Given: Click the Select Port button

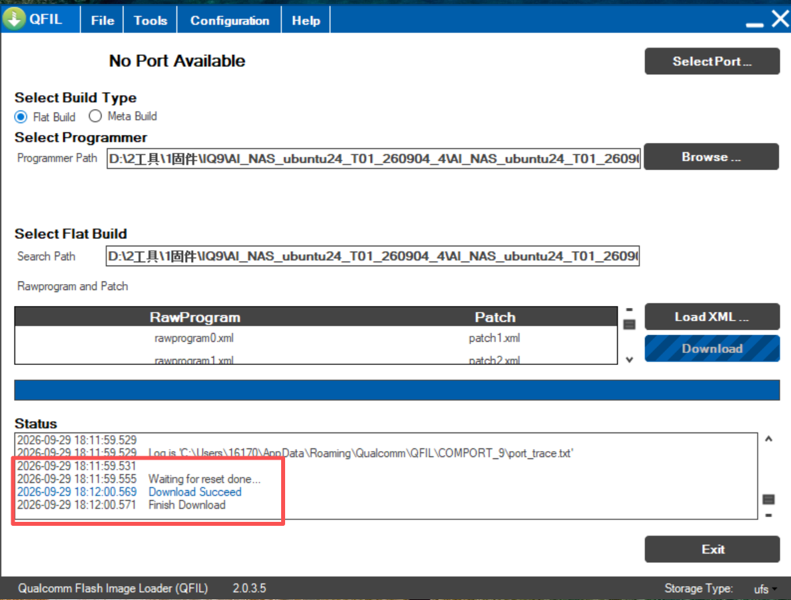Looking at the screenshot, I should point(712,61).
